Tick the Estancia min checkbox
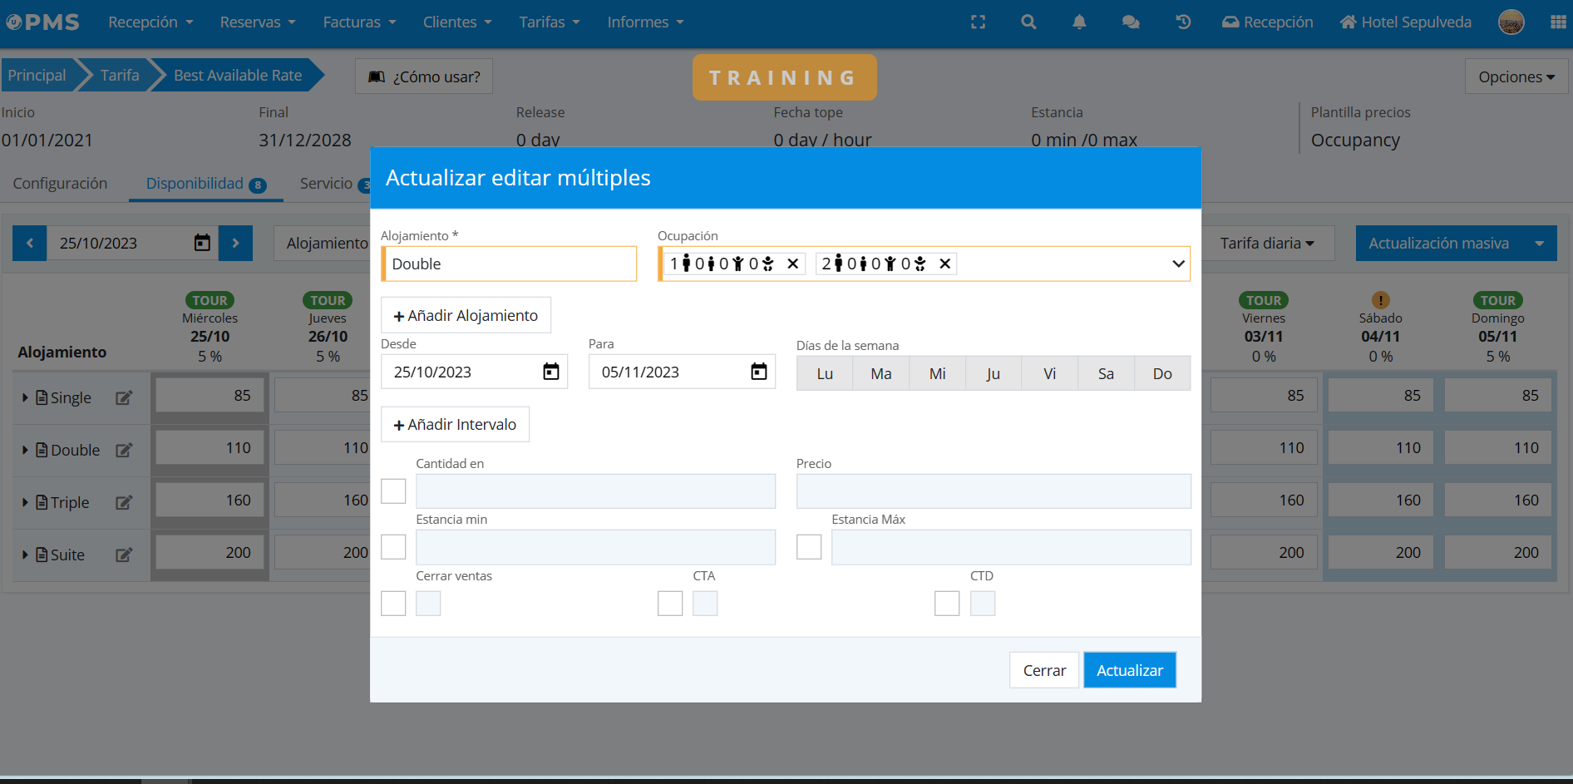The width and height of the screenshot is (1573, 784). (393, 547)
